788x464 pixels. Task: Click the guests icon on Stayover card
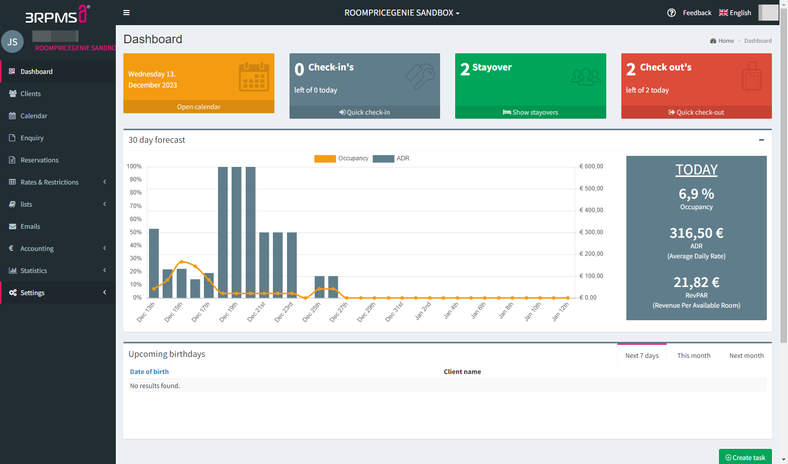coord(586,77)
